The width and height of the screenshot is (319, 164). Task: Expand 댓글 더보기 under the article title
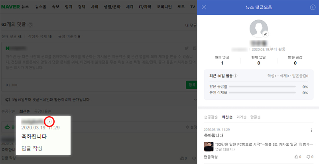coord(225,150)
